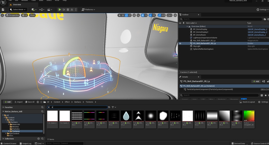Toggle grid snapping in viewport toolbar
The width and height of the screenshot is (269, 145).
coord(142,15)
